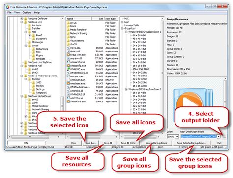The width and height of the screenshot is (233, 178).
Task: Collapse the Windows Media Player tree node
Action: click(x=22, y=96)
